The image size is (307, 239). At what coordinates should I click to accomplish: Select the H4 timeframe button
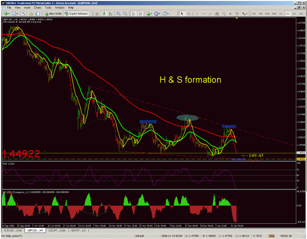click(x=287, y=14)
